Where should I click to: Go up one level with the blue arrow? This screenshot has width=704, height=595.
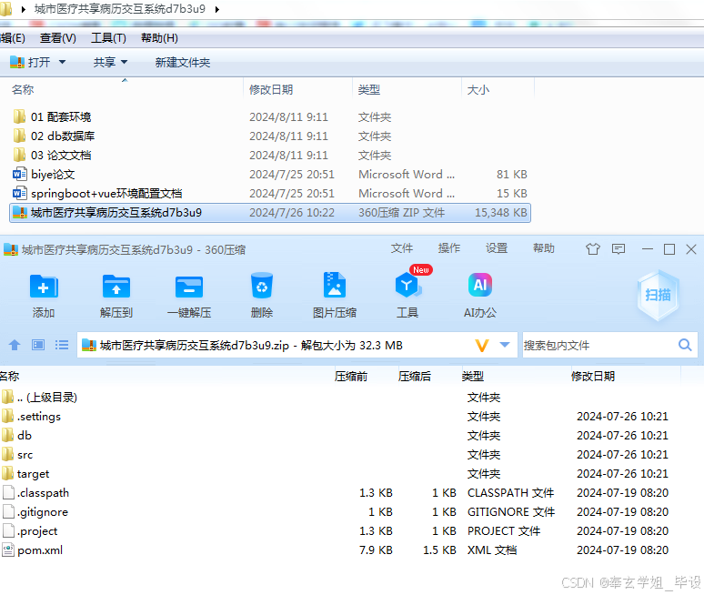tap(15, 345)
